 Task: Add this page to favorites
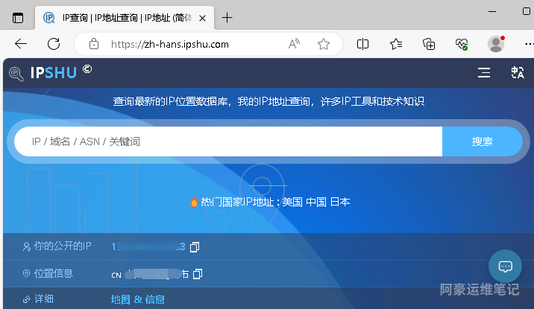[x=324, y=44]
